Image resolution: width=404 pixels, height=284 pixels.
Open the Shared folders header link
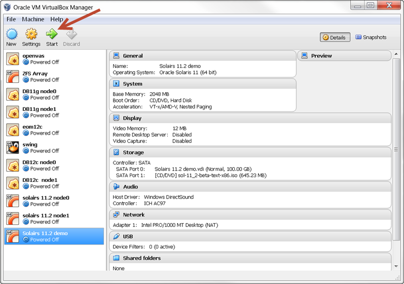click(x=142, y=258)
